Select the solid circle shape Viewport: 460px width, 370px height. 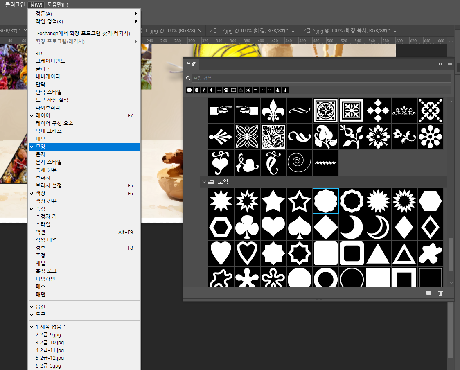pos(299,277)
